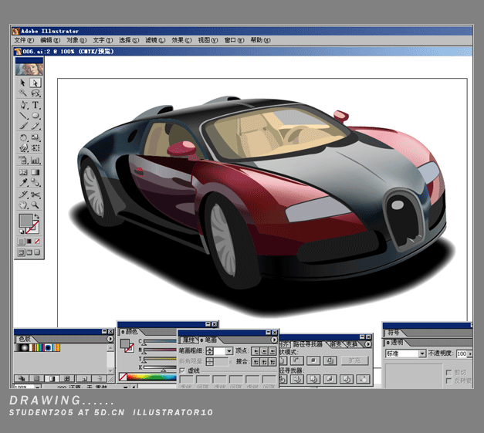Screen dimensions: 484x433
Task: Open the zoom level dropdown in status bar
Action: 37,387
